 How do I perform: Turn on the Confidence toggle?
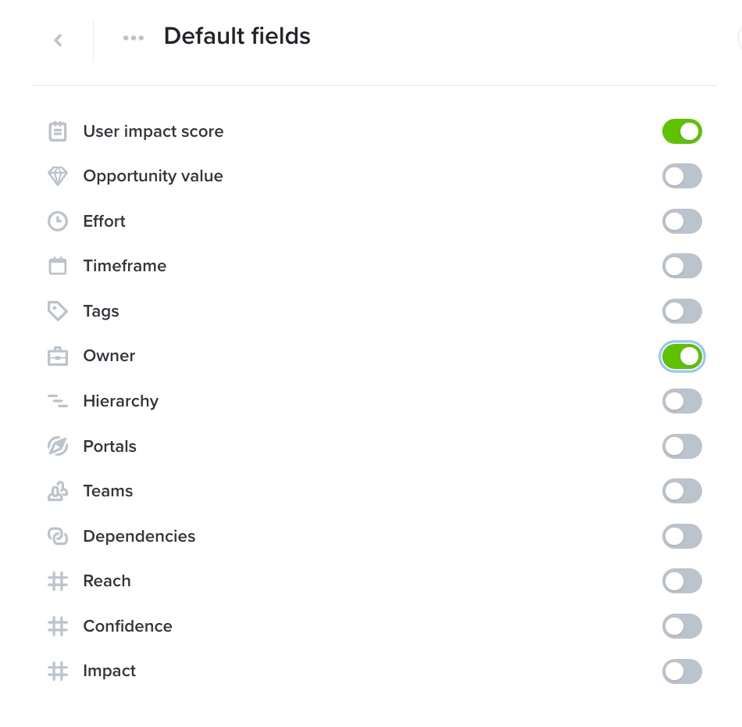coord(682,626)
